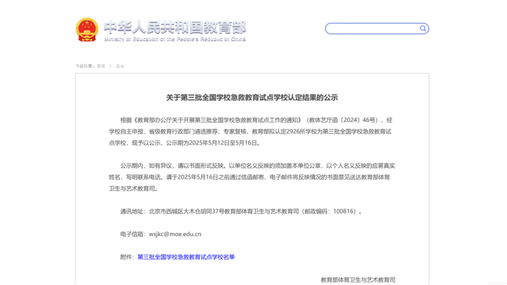
Task: Open attachment 第三批全国学校急救教育试点学校名单
Action: (186, 257)
